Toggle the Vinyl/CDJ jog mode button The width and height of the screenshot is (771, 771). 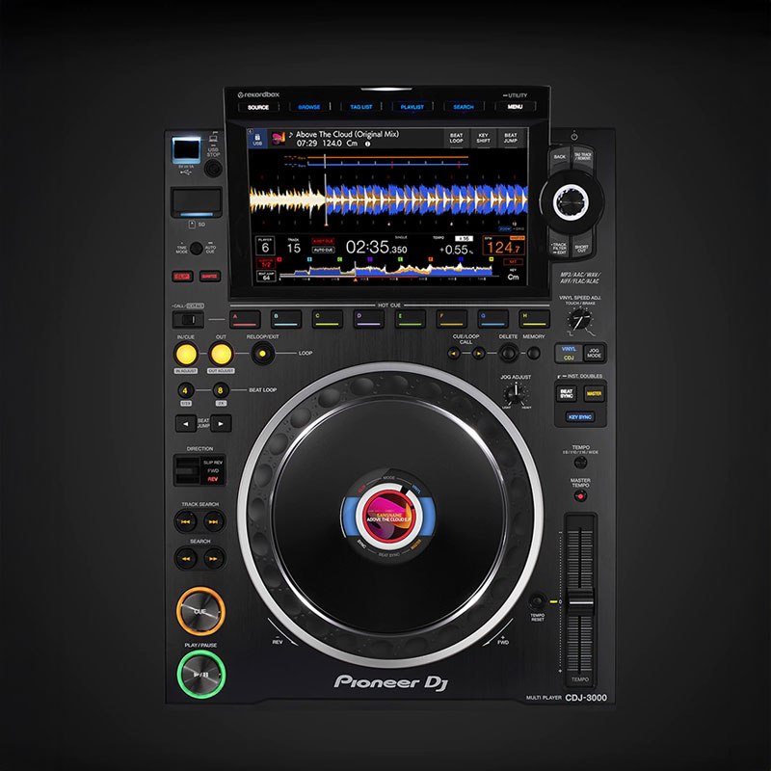569,354
